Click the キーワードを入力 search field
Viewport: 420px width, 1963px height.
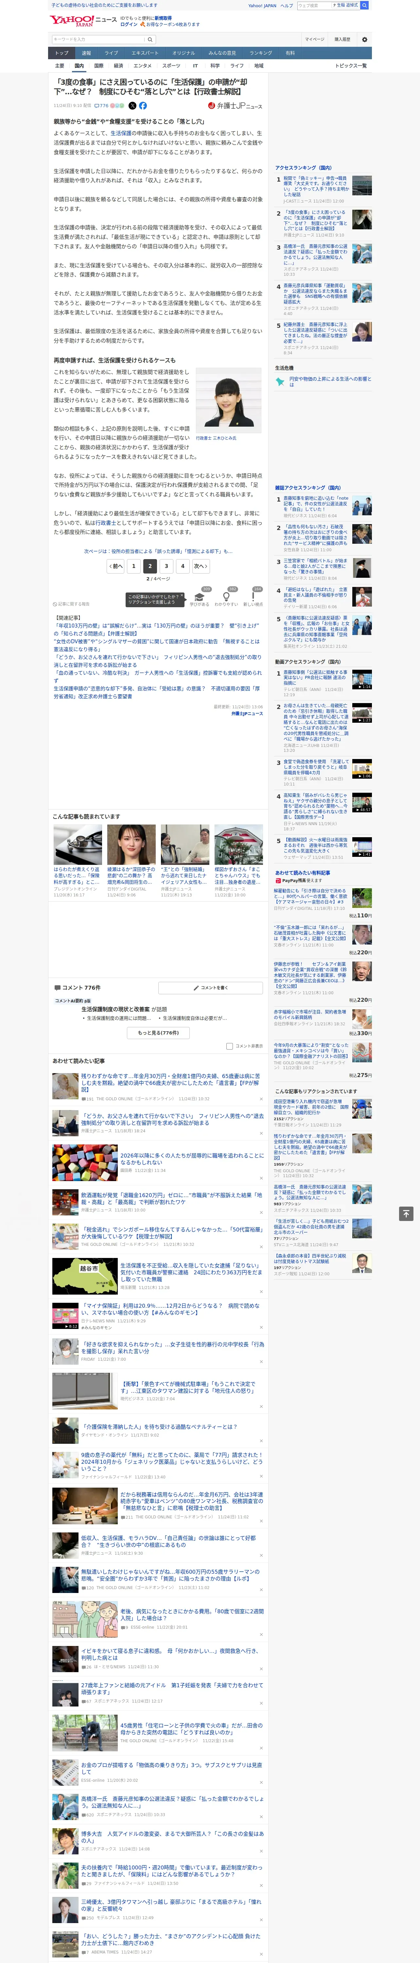click(x=97, y=40)
